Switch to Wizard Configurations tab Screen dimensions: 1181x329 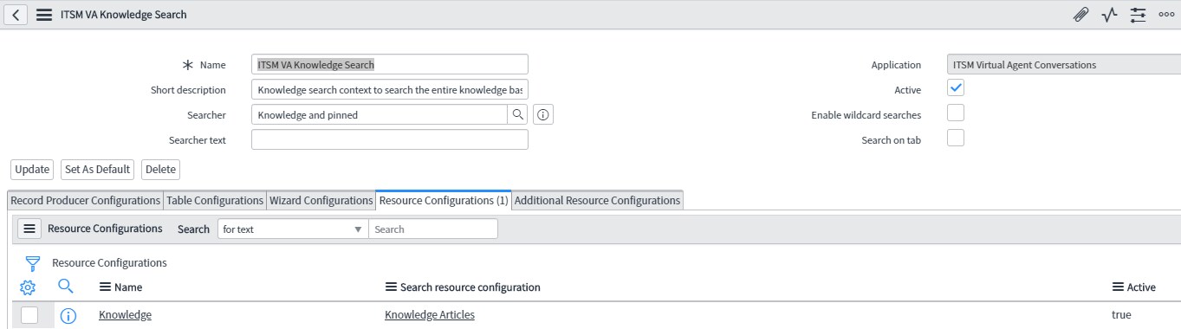pyautogui.click(x=321, y=200)
